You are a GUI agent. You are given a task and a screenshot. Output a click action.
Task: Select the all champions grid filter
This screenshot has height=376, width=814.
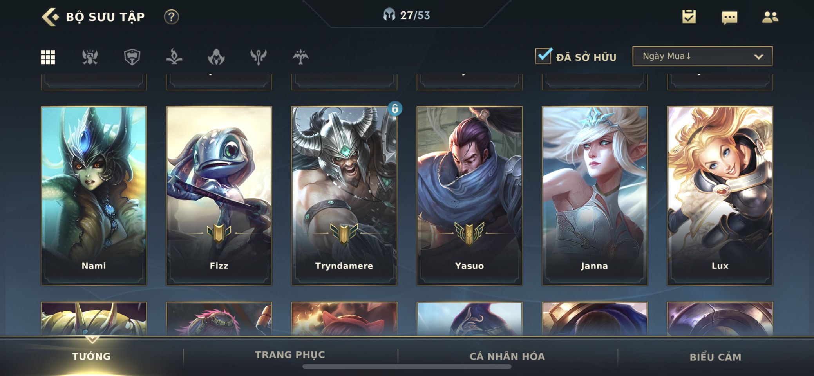48,57
